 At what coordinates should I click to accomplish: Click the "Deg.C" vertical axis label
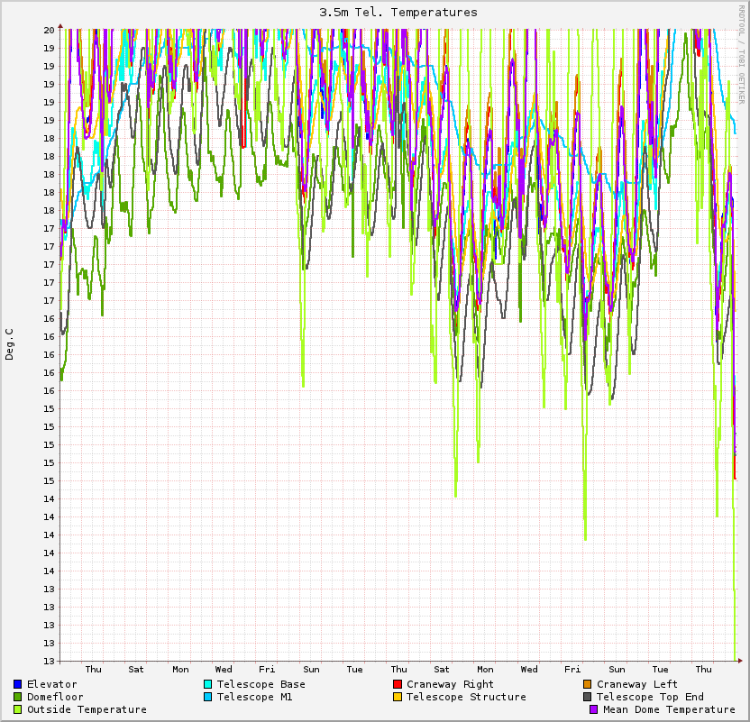(x=10, y=344)
